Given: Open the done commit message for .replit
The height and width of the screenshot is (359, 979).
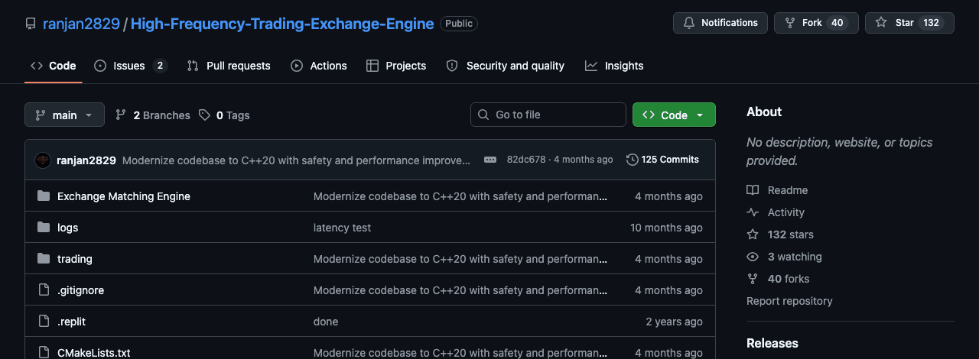Looking at the screenshot, I should point(326,322).
